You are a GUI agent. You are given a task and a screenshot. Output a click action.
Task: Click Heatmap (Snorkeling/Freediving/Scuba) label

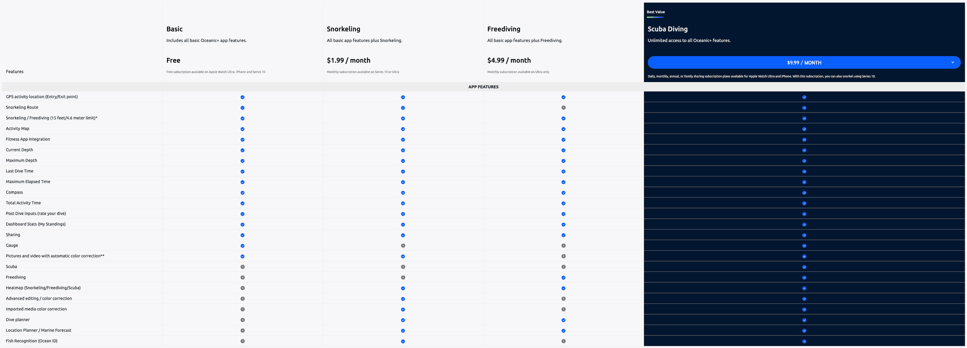tap(43, 288)
